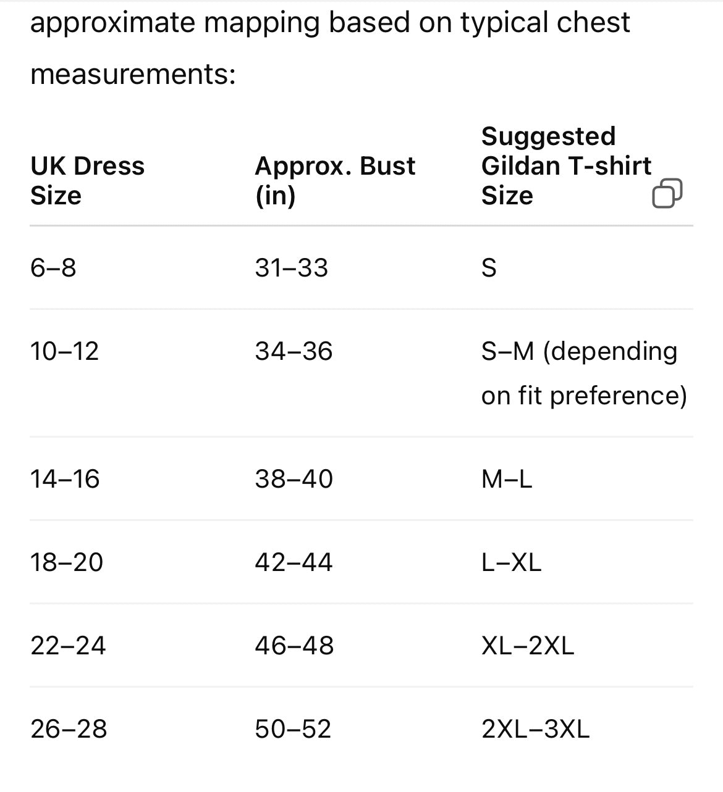The width and height of the screenshot is (723, 792).
Task: Click the 50–52 bust measurement cell
Action: click(x=293, y=729)
